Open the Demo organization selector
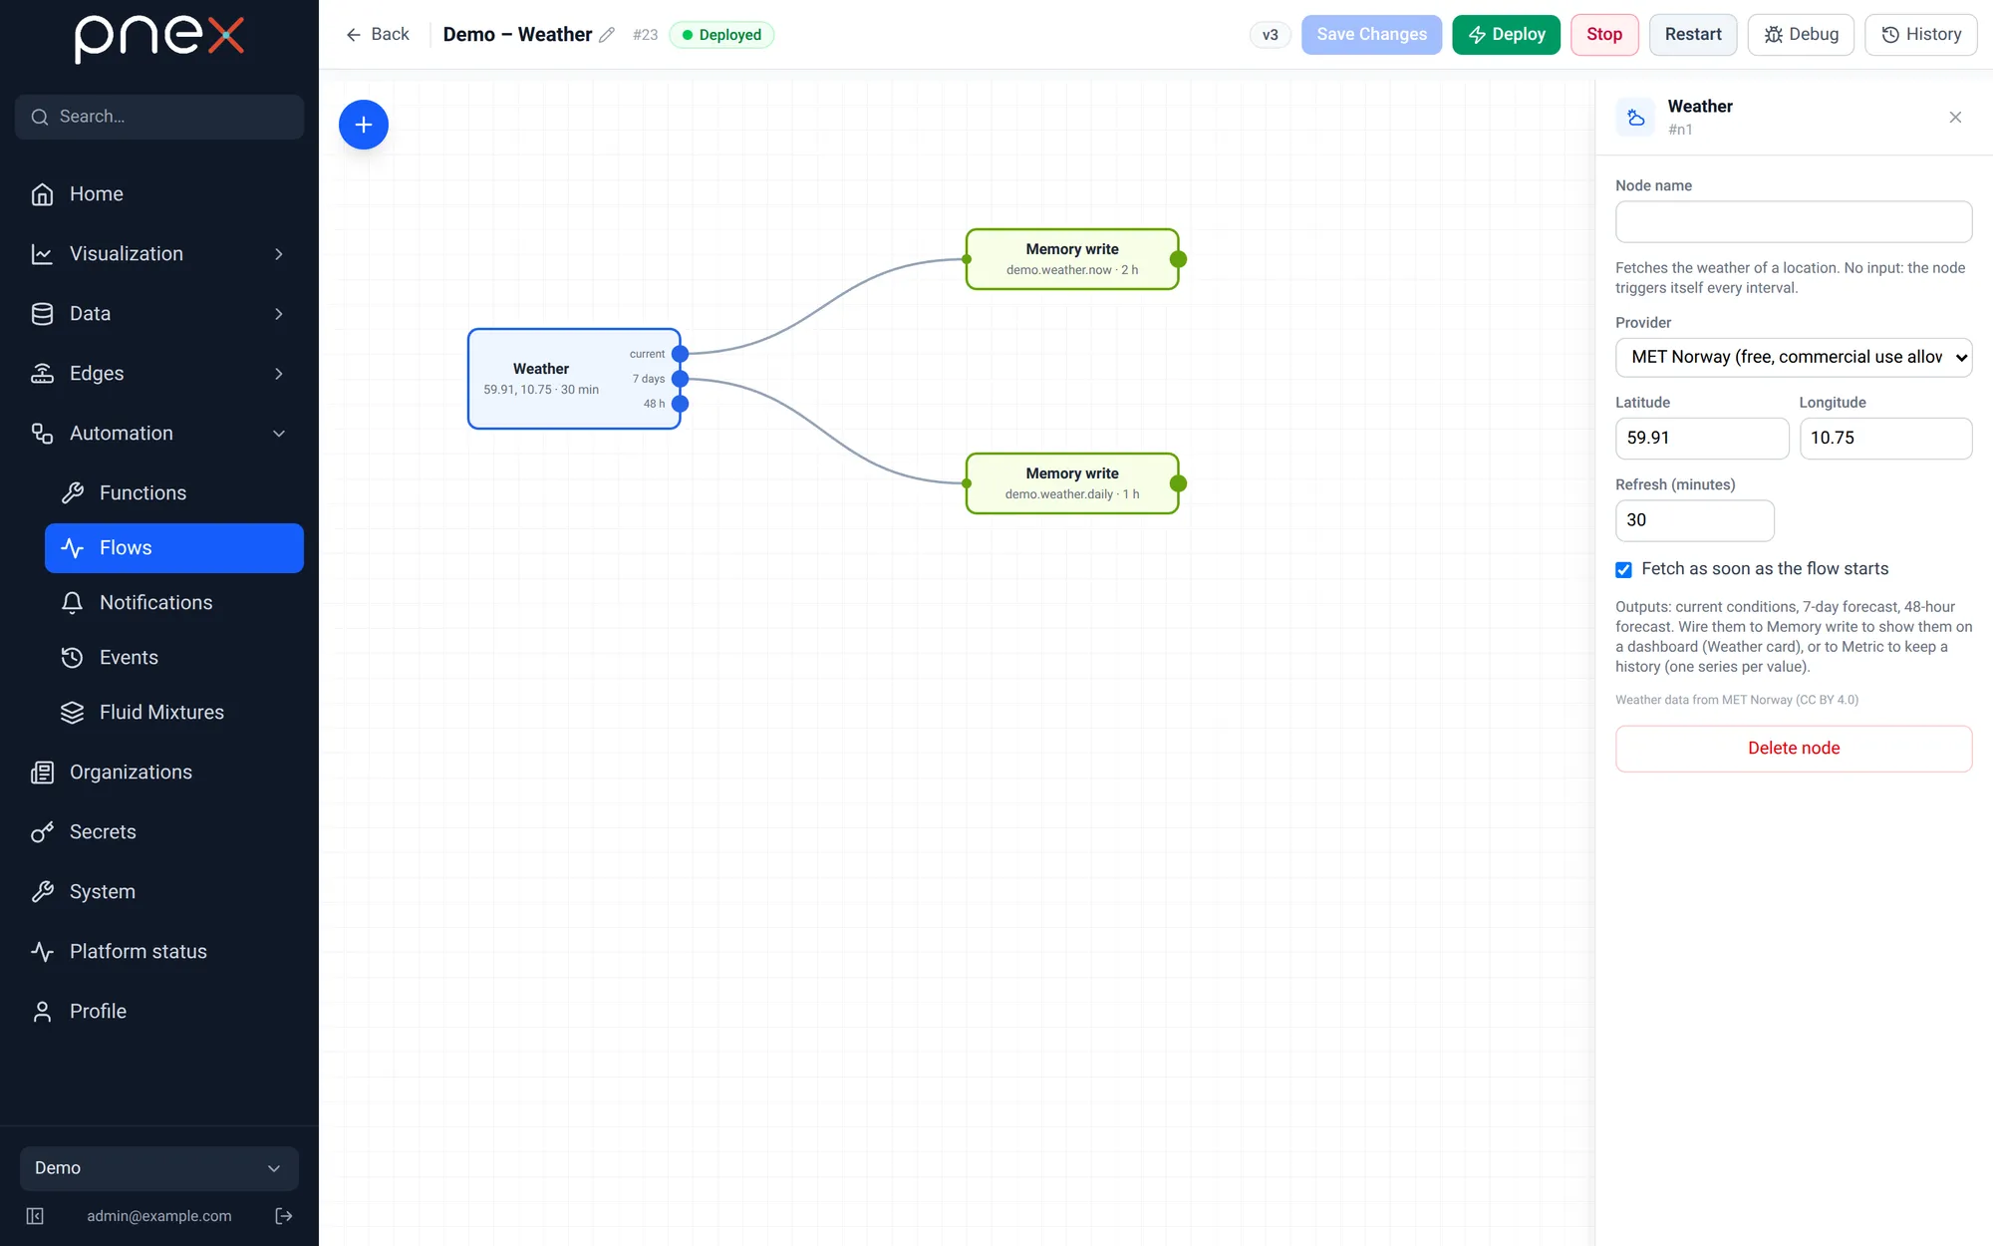 [x=159, y=1168]
